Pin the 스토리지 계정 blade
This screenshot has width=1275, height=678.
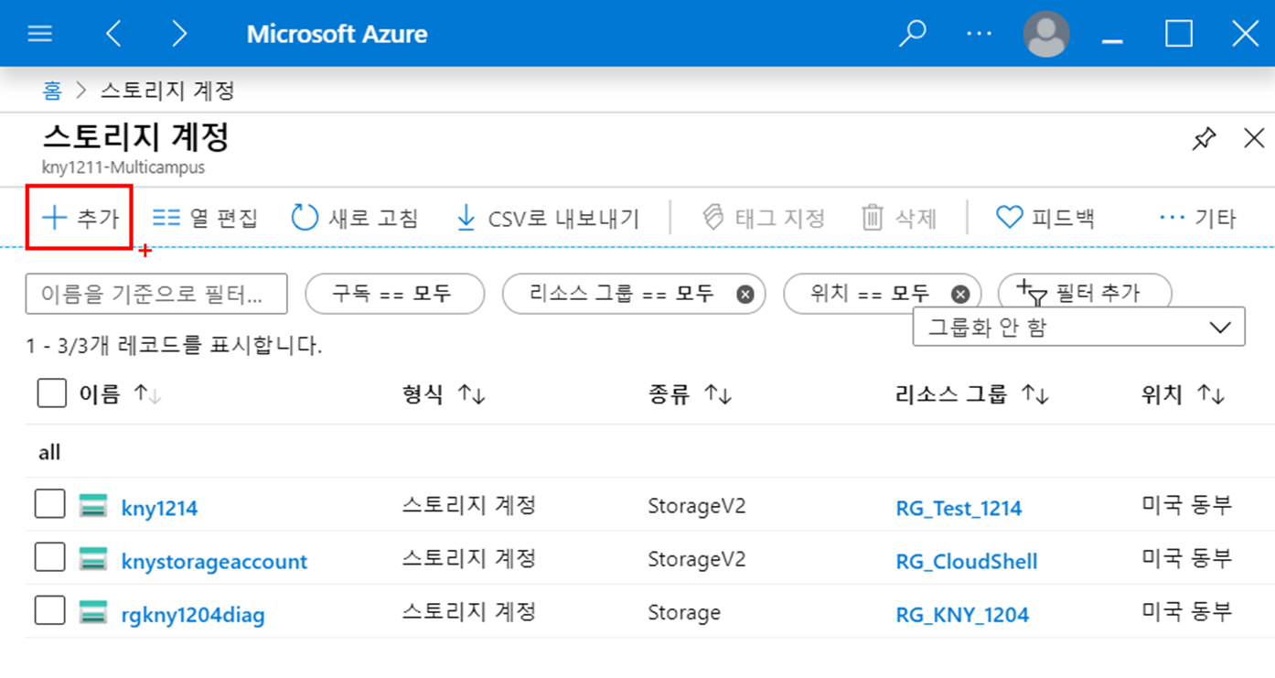tap(1205, 139)
